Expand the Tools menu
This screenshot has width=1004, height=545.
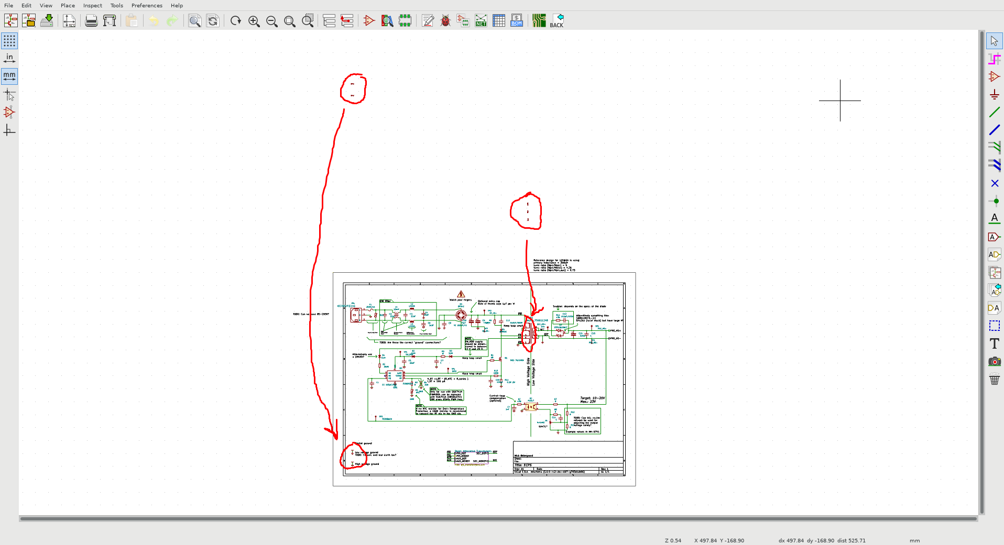[x=116, y=5]
